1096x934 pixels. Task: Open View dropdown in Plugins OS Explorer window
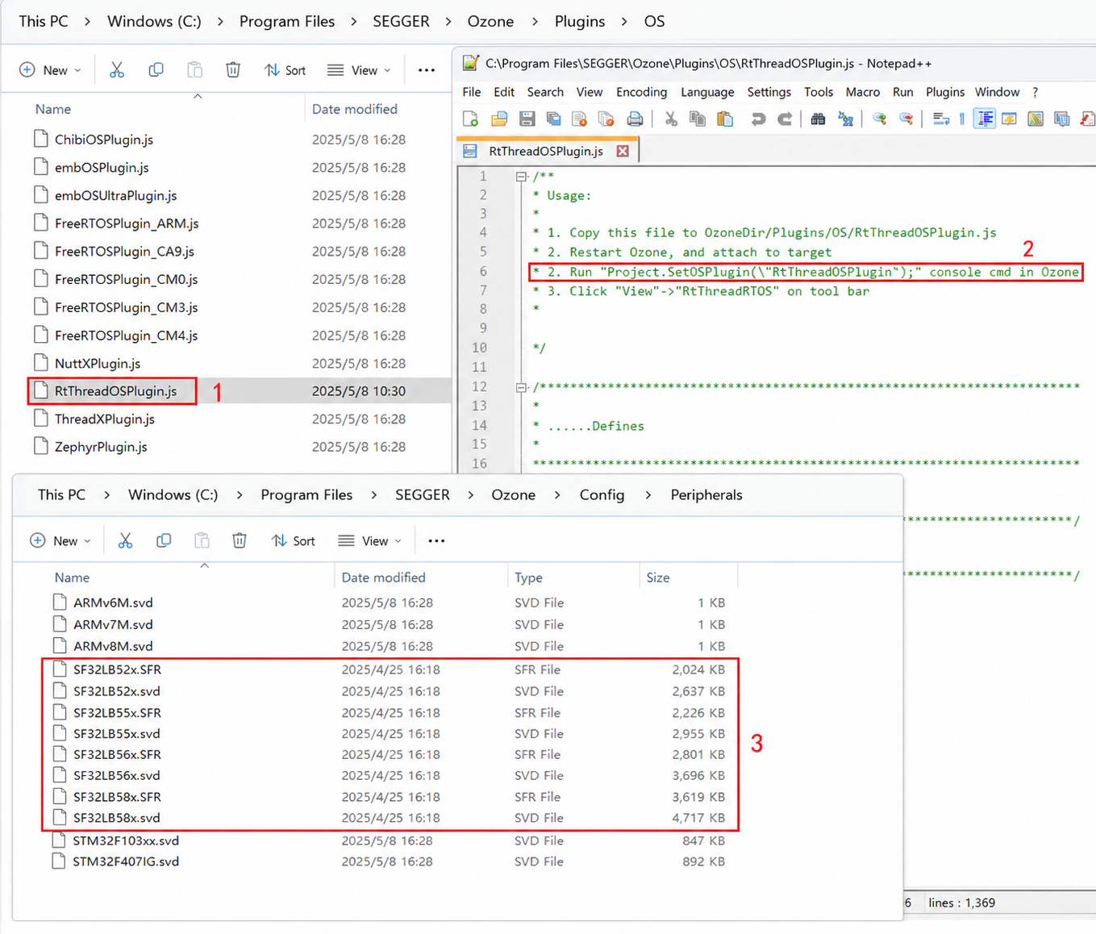359,70
